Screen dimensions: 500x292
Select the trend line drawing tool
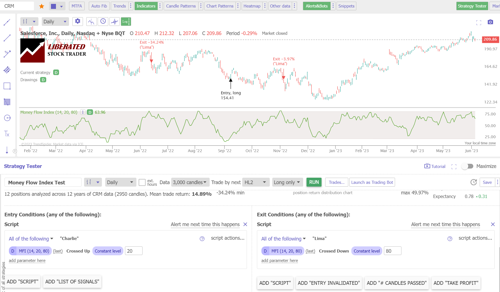(x=7, y=38)
